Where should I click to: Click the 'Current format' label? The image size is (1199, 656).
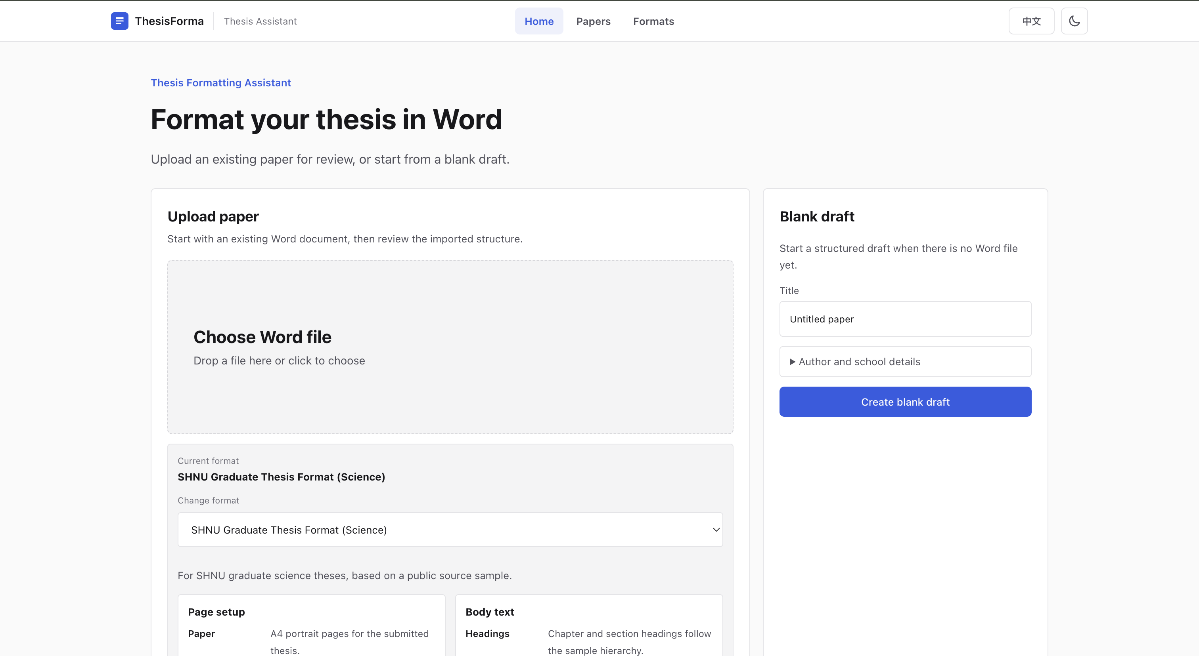[x=208, y=461]
